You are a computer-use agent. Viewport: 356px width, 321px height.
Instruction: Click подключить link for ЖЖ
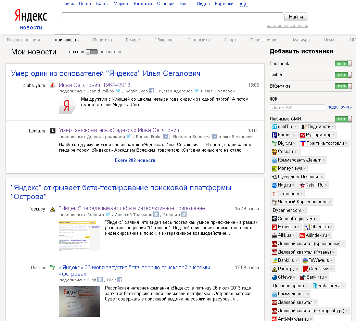(x=340, y=107)
